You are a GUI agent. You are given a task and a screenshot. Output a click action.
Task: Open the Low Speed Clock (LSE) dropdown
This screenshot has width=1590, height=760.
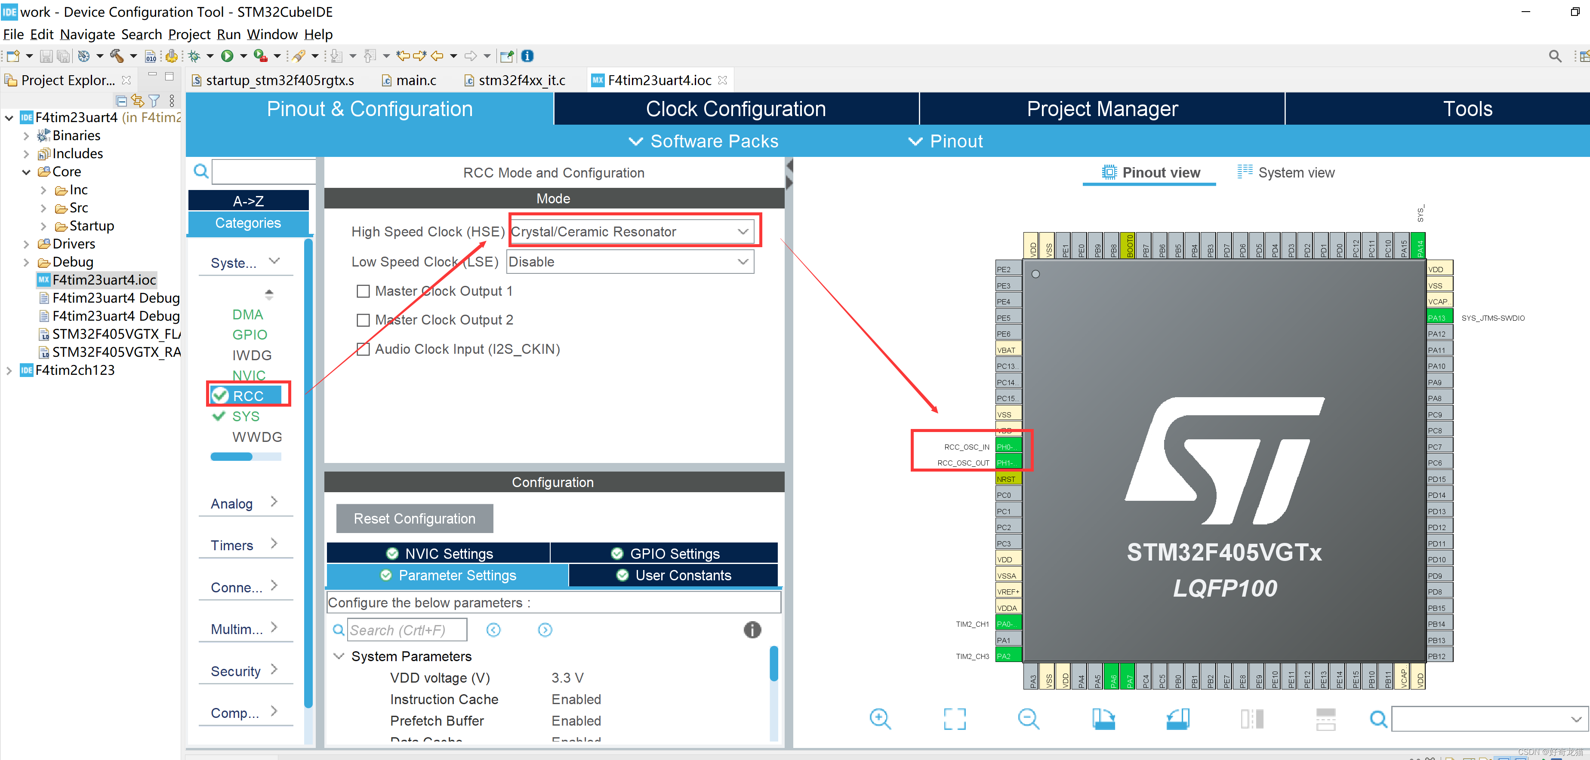click(x=629, y=262)
